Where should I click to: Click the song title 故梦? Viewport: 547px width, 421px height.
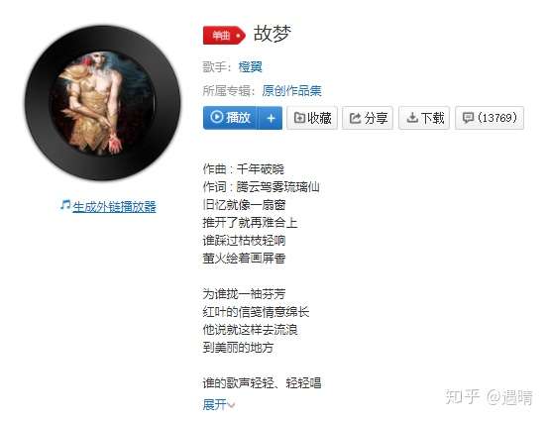coord(273,34)
